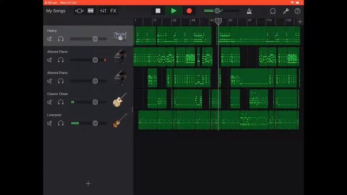Mute the first Altered Piano track
Image resolution: width=347 pixels, height=195 pixels.
[49, 60]
